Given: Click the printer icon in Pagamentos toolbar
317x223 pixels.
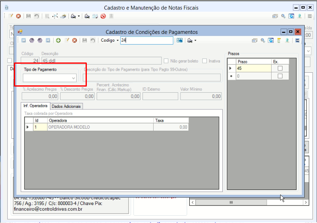Looking at the screenshot, I should click(x=190, y=40).
